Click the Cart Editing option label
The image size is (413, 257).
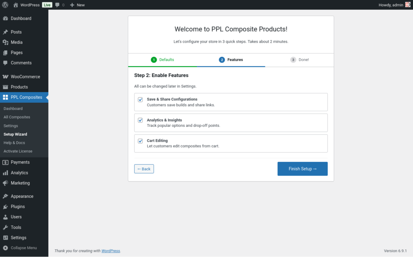[x=157, y=141]
